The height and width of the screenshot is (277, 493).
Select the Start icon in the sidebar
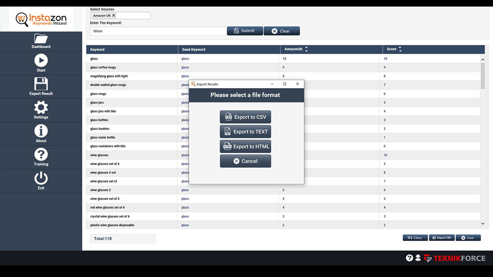point(41,63)
